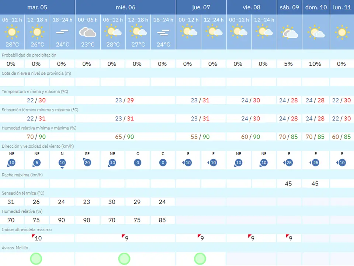Click the 85 relative humidity value for mié. 06
Viewport: 354px width, 266px height.
click(x=162, y=220)
